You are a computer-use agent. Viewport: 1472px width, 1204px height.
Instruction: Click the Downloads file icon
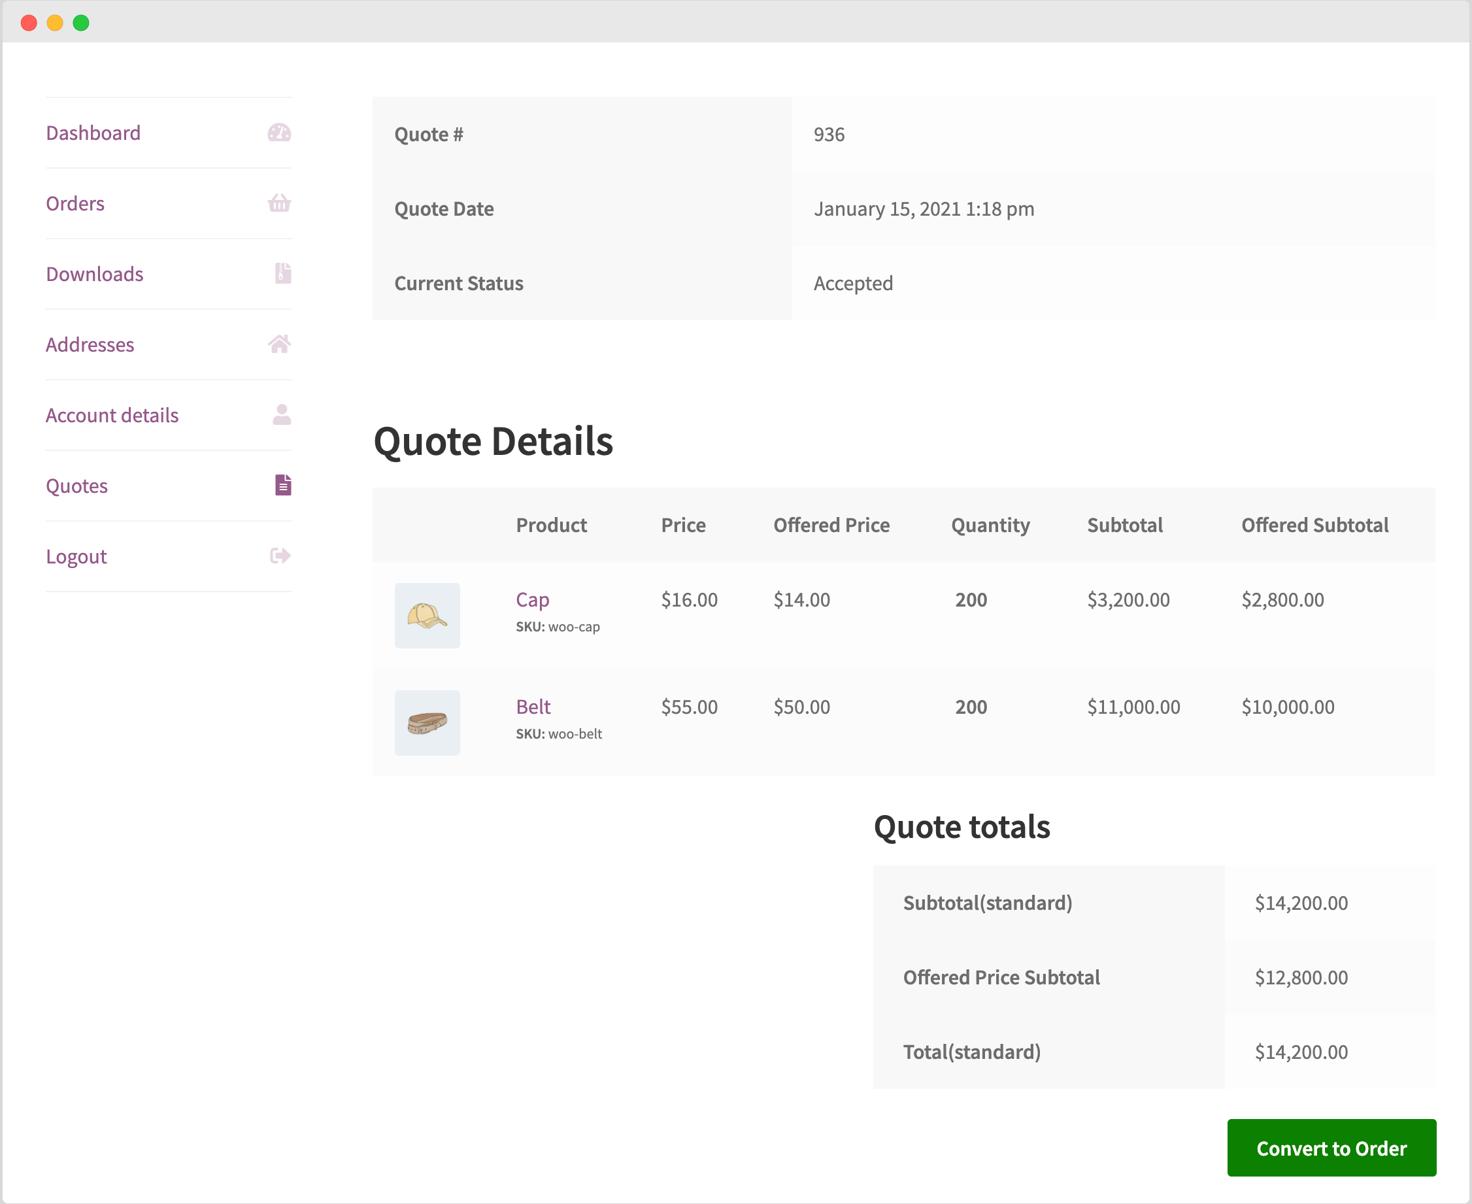281,273
